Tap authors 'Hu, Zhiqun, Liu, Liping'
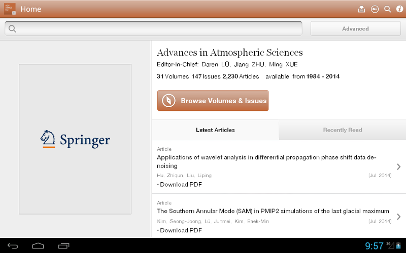 coord(184,176)
